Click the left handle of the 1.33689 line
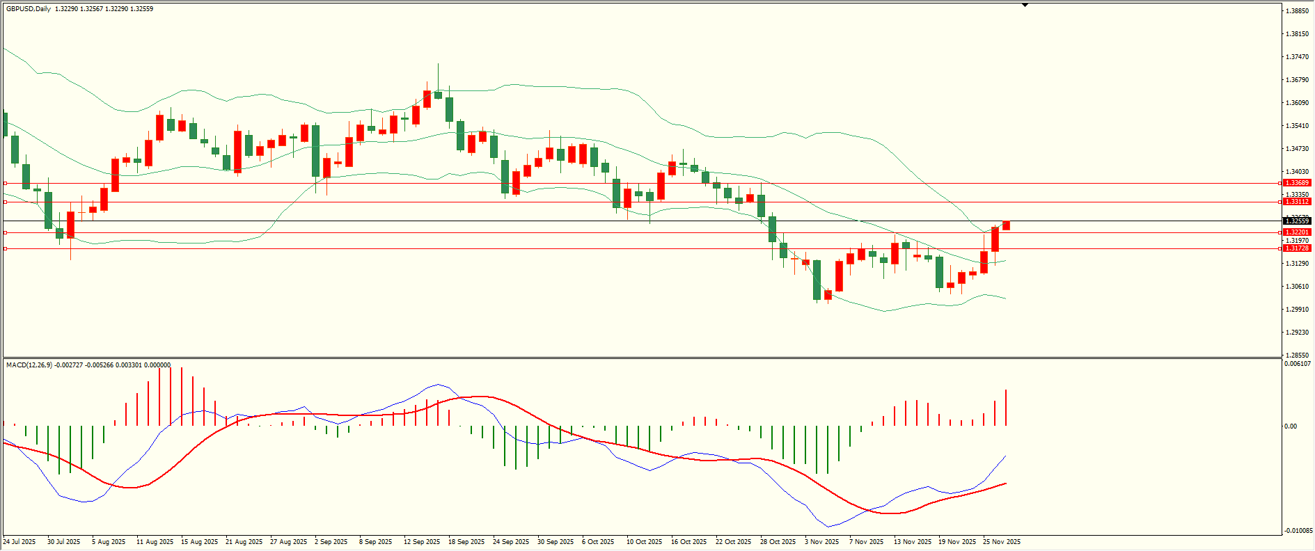1315x551 pixels. pyautogui.click(x=6, y=183)
